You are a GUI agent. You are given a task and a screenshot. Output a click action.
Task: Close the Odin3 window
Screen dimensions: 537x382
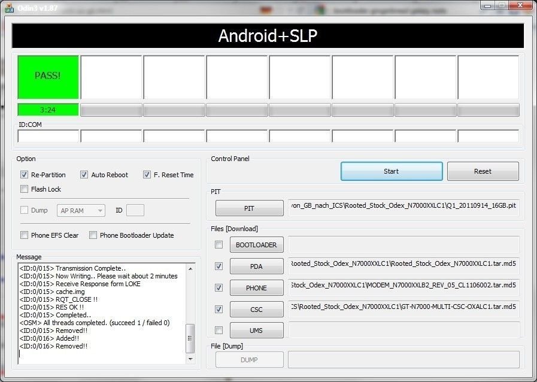(521, 5)
